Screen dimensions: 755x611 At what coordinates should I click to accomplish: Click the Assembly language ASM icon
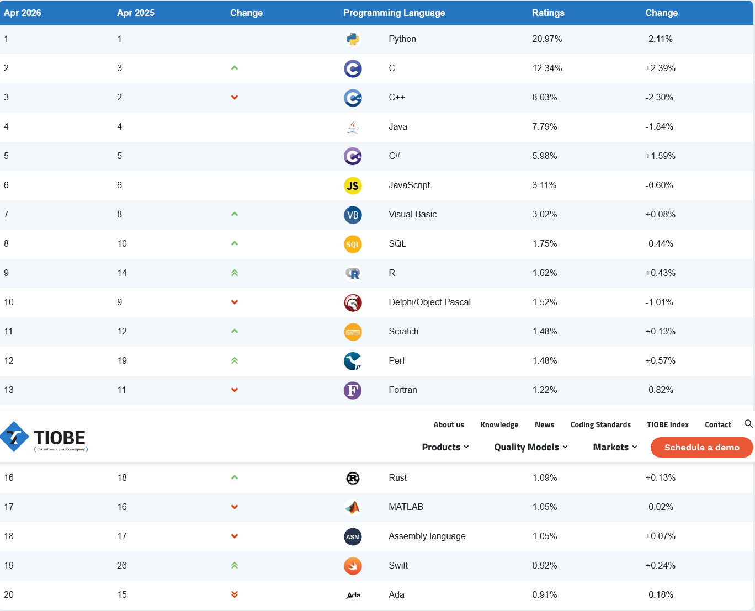(353, 536)
